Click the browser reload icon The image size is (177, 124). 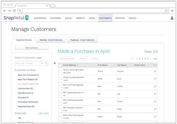14,11
